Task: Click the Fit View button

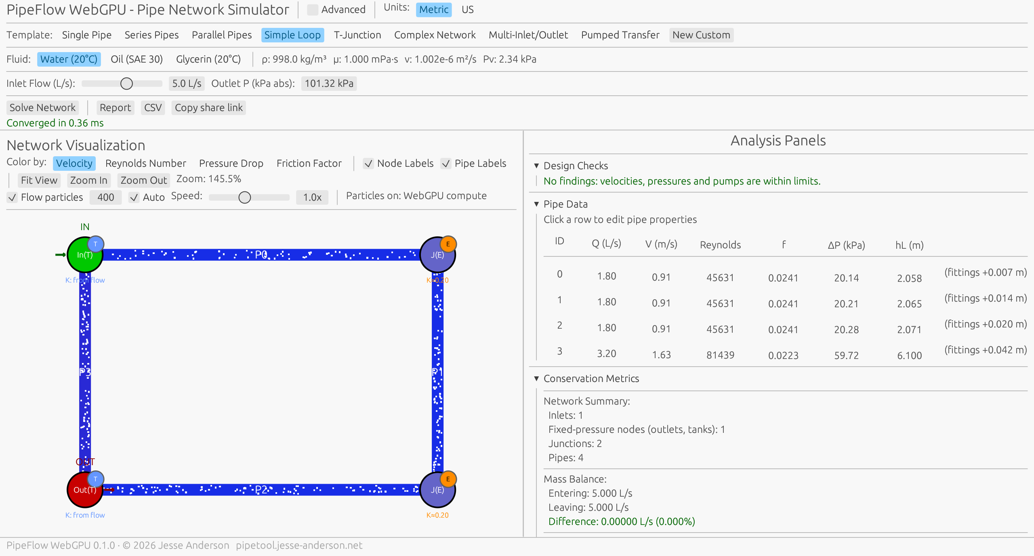Action: (x=39, y=180)
